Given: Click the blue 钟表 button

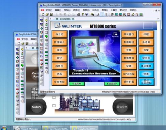Looking at the screenshot, I should click(x=146, y=74).
